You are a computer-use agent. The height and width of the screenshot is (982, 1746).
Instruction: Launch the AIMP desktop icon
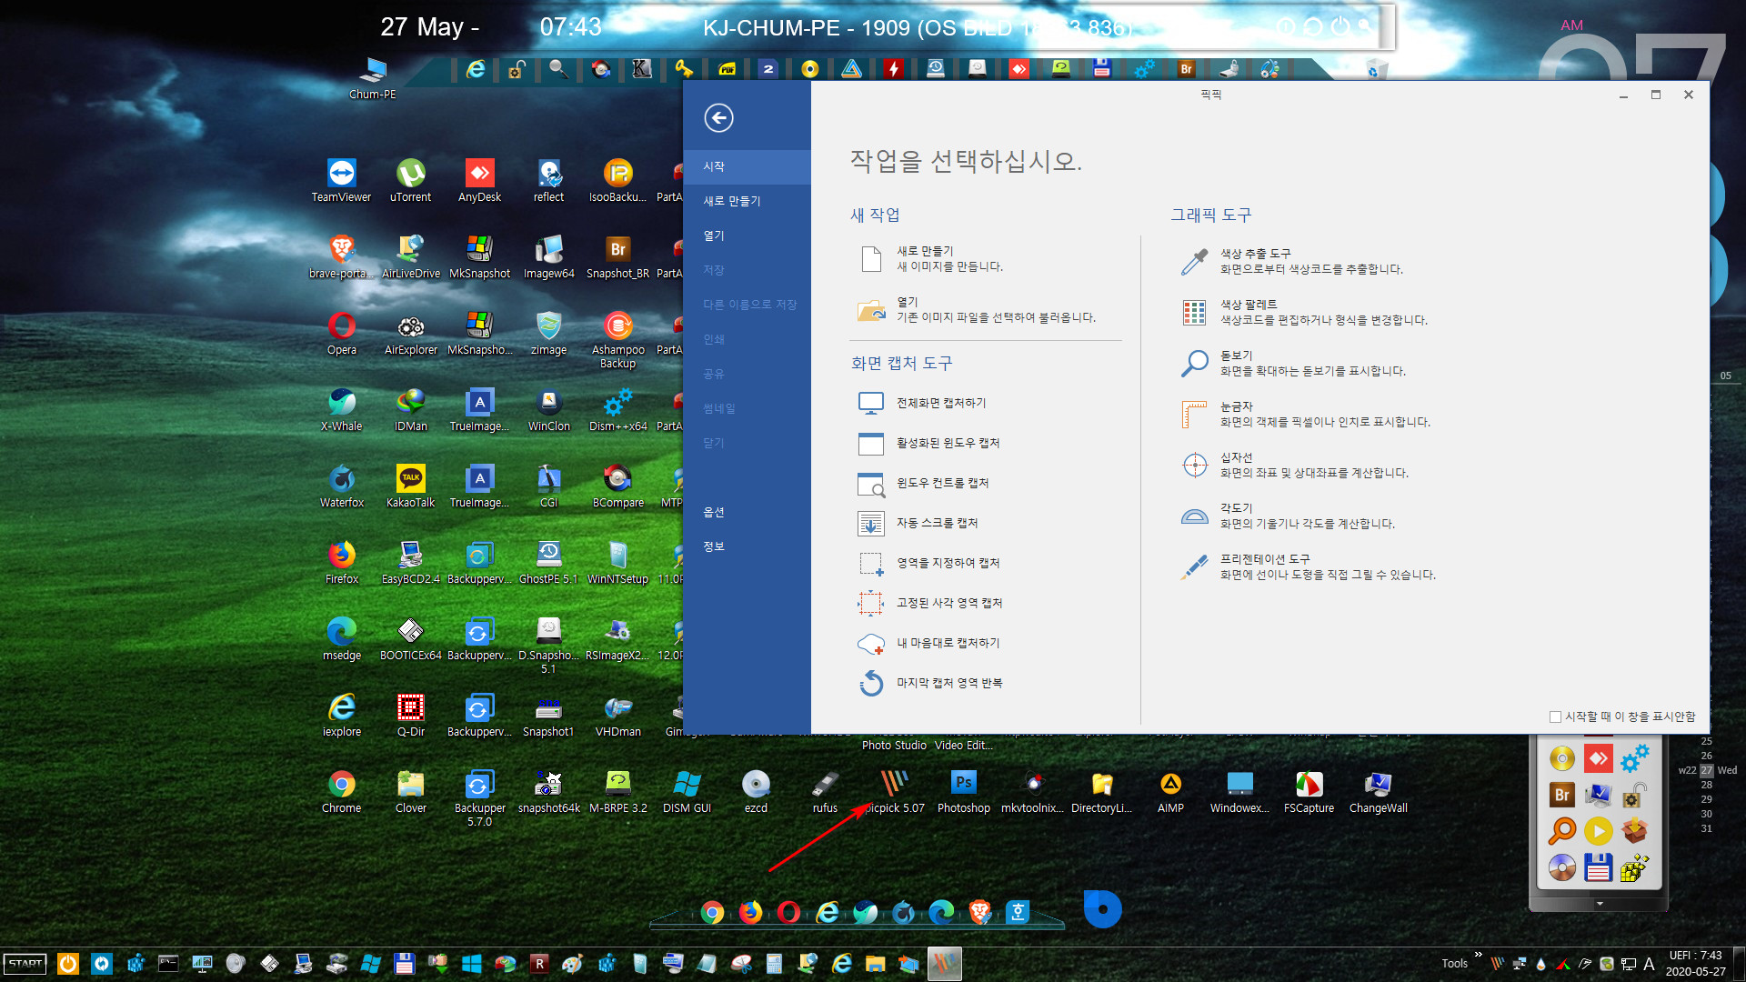[1170, 791]
